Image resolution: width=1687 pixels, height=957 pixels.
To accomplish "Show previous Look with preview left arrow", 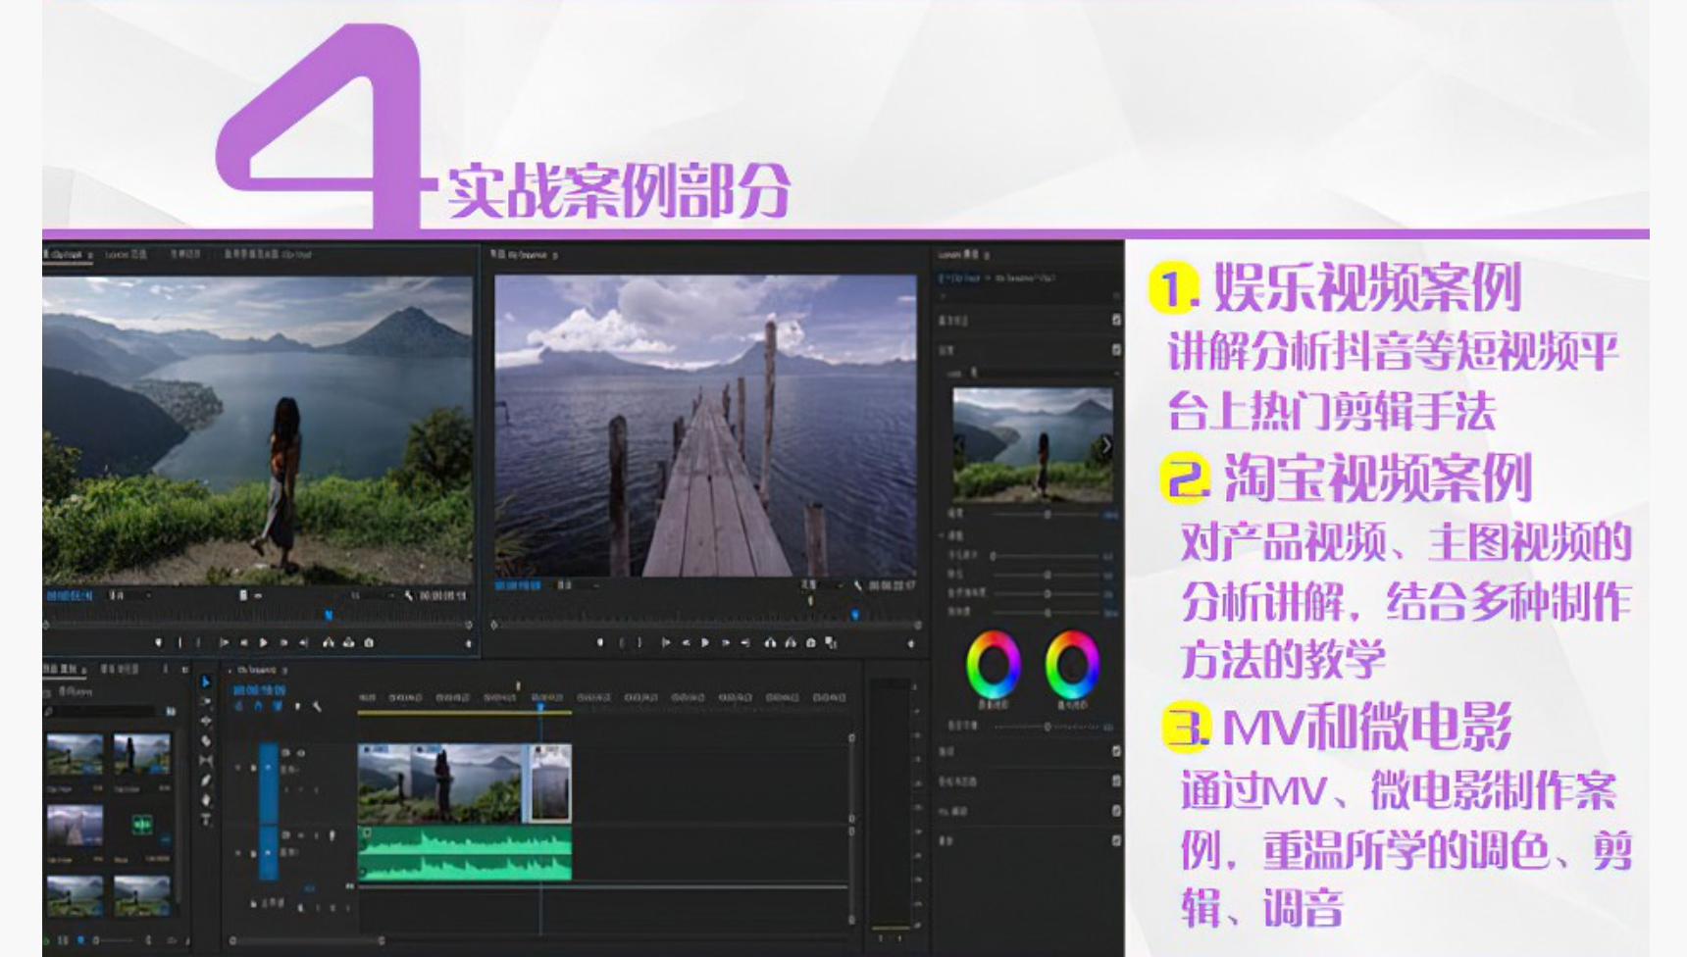I will [x=959, y=445].
